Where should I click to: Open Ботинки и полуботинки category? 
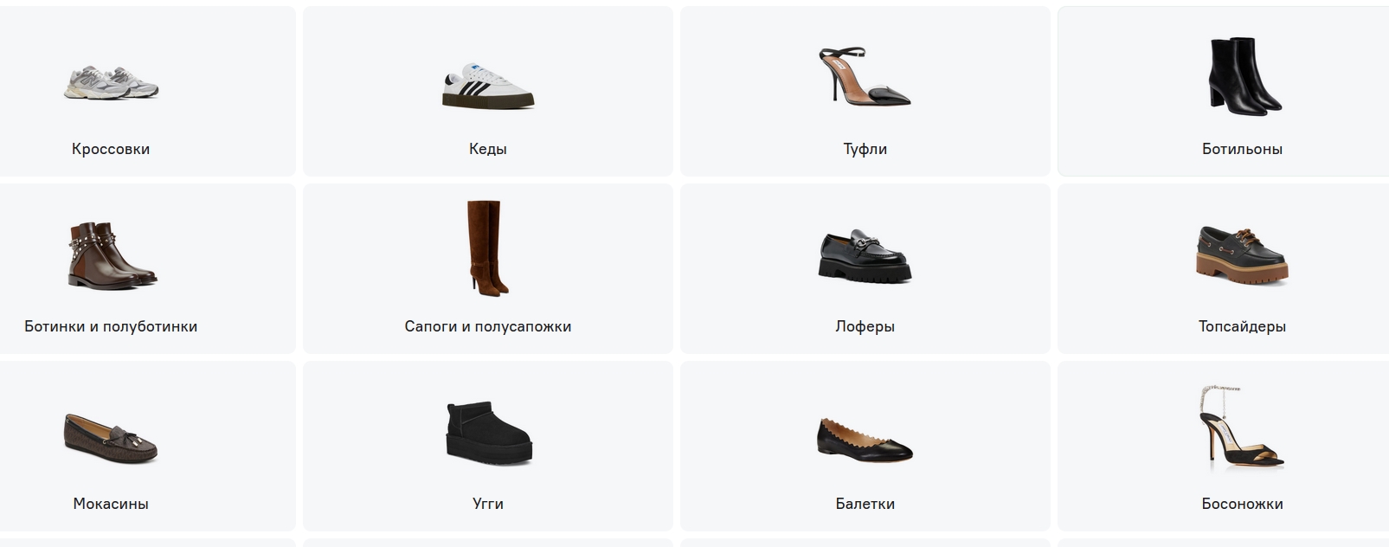point(111,326)
